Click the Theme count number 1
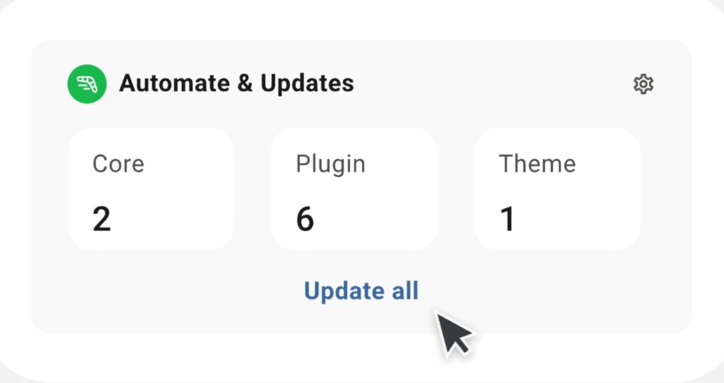The width and height of the screenshot is (724, 383). pos(507,219)
